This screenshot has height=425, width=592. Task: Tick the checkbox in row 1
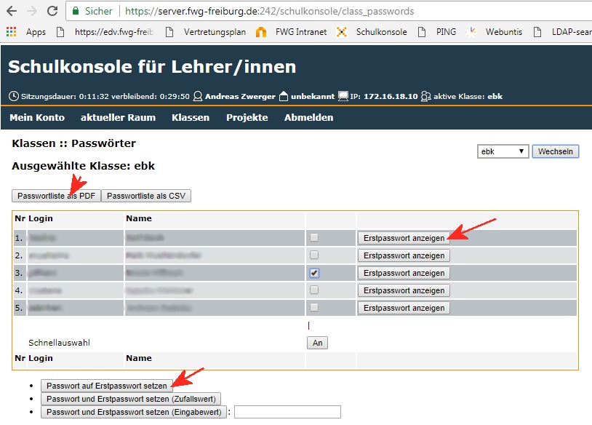314,238
